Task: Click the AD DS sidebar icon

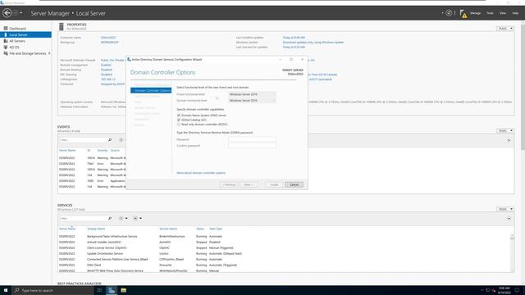Action: 6,48
